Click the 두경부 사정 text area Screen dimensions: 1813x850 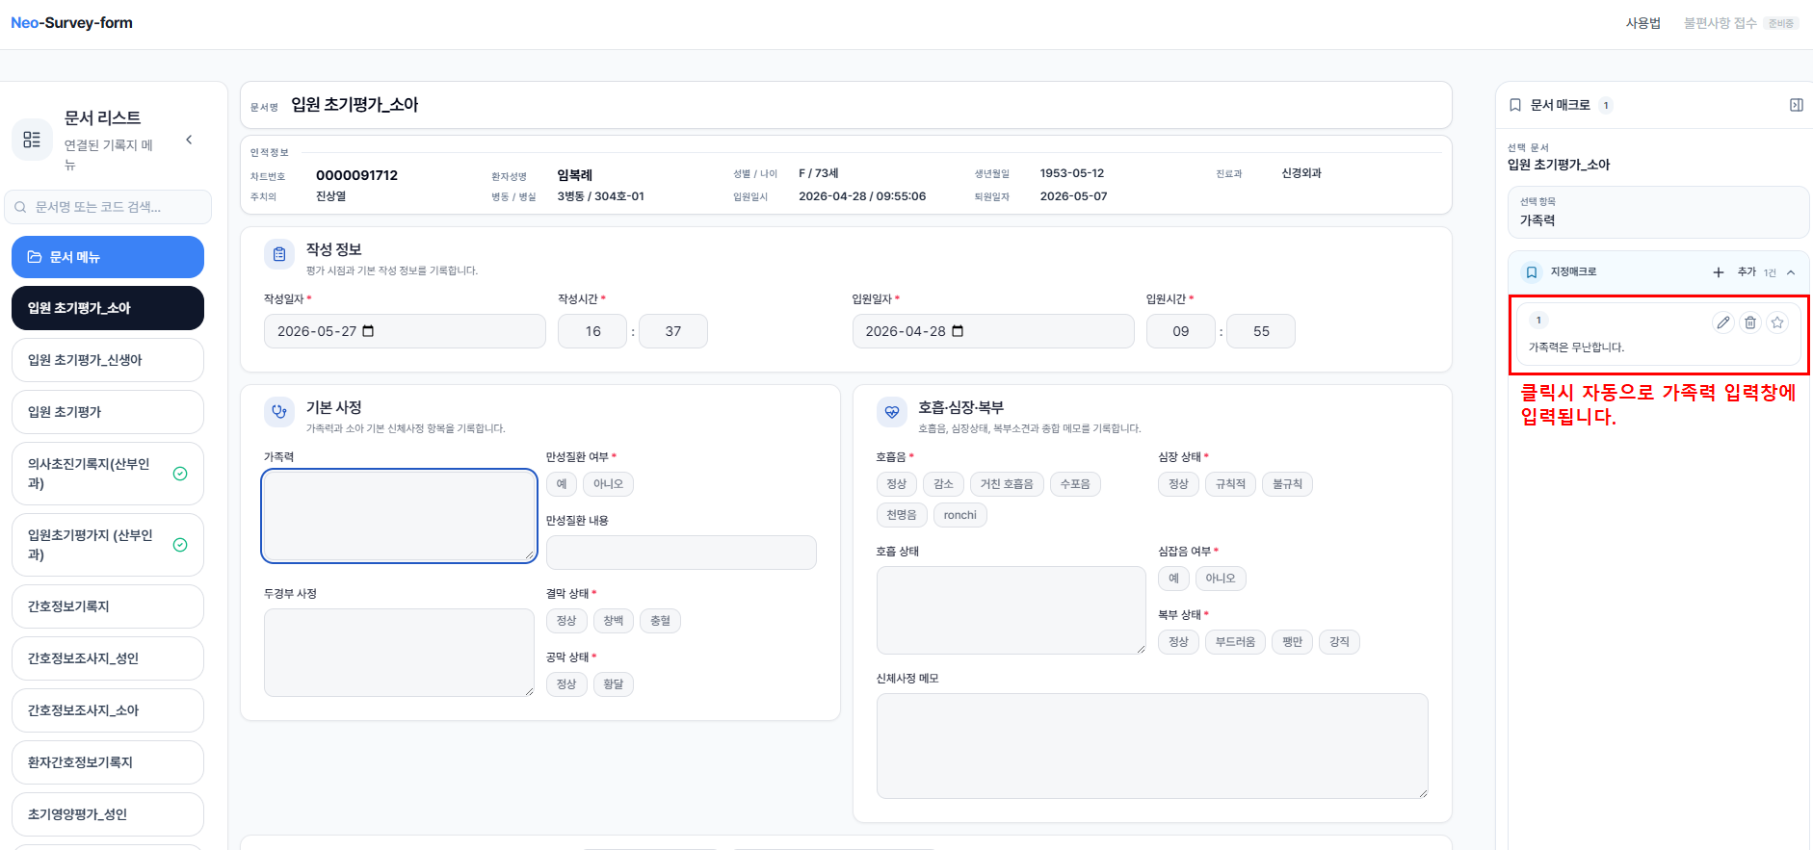(x=399, y=653)
